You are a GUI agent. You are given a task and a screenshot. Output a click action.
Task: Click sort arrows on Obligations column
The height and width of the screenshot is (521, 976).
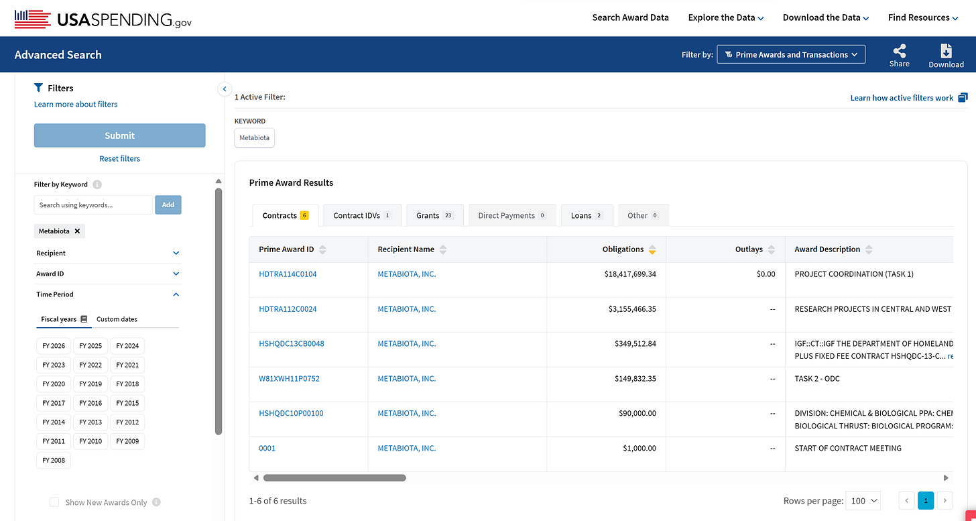tap(652, 249)
